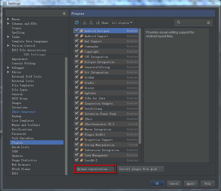This screenshot has height=191, width=221.
Task: Focus the plugin search input field
Action: (x=194, y=23)
